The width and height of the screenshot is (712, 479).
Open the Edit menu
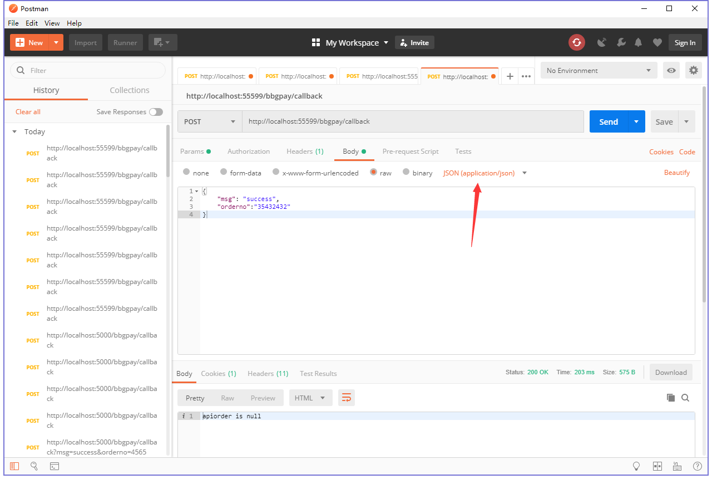pos(32,23)
